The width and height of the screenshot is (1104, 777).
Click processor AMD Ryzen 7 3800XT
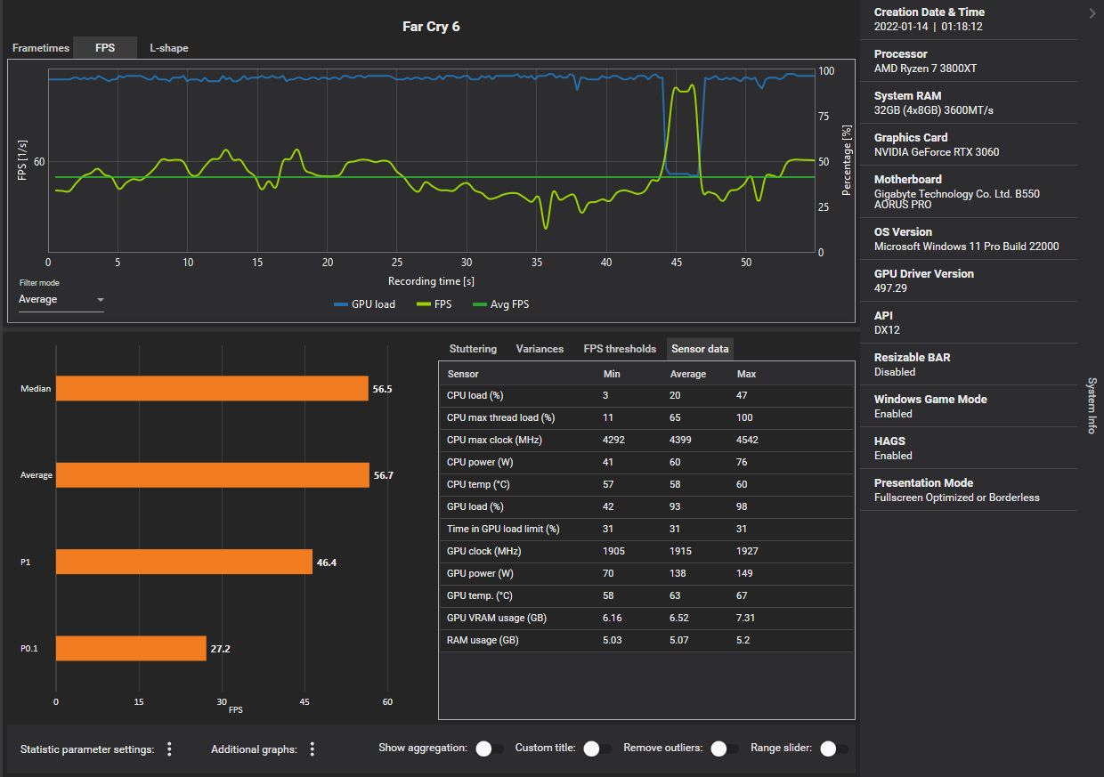pyautogui.click(x=926, y=69)
